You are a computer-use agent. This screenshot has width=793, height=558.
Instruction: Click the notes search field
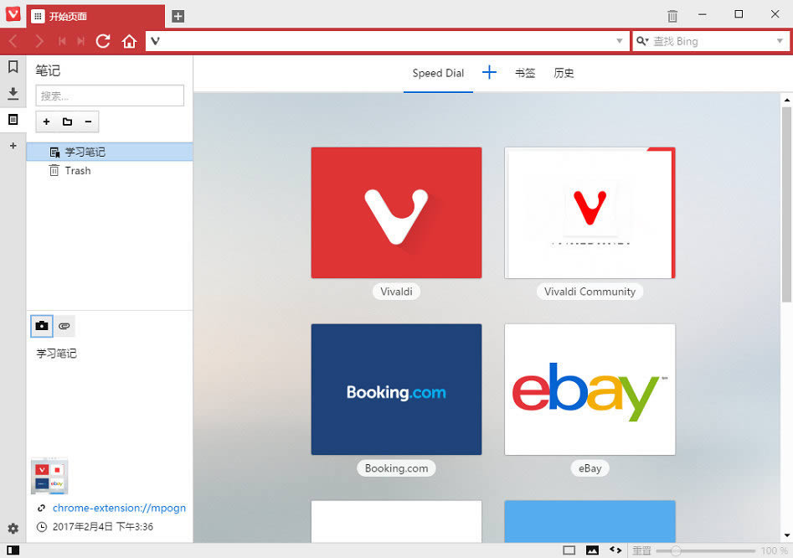110,96
